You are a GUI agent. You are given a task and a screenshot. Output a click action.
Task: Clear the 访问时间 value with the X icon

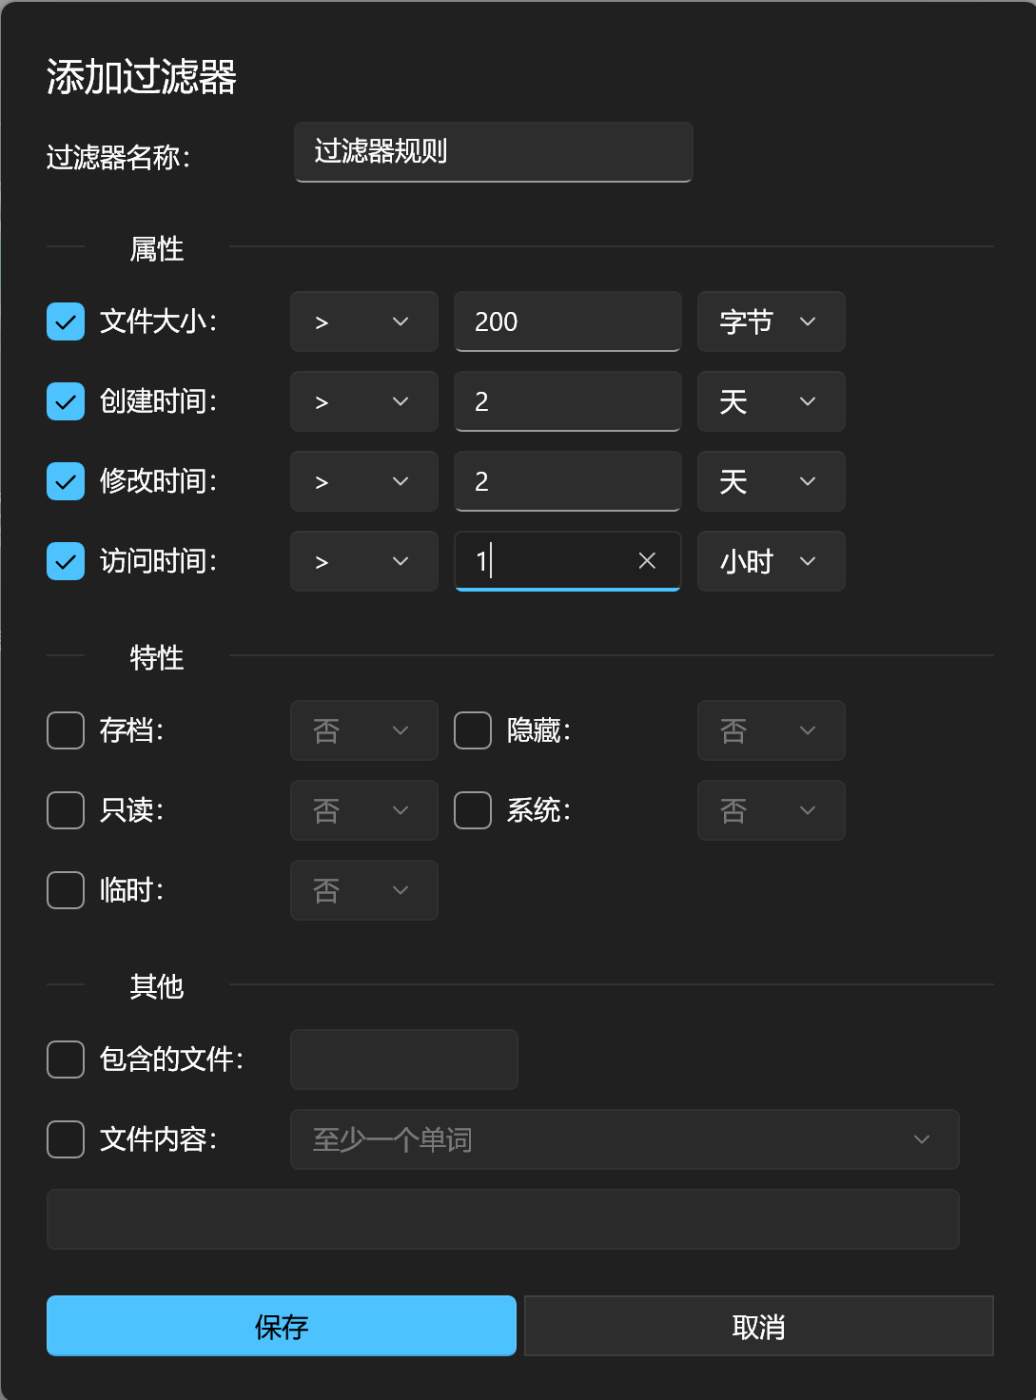coord(647,561)
